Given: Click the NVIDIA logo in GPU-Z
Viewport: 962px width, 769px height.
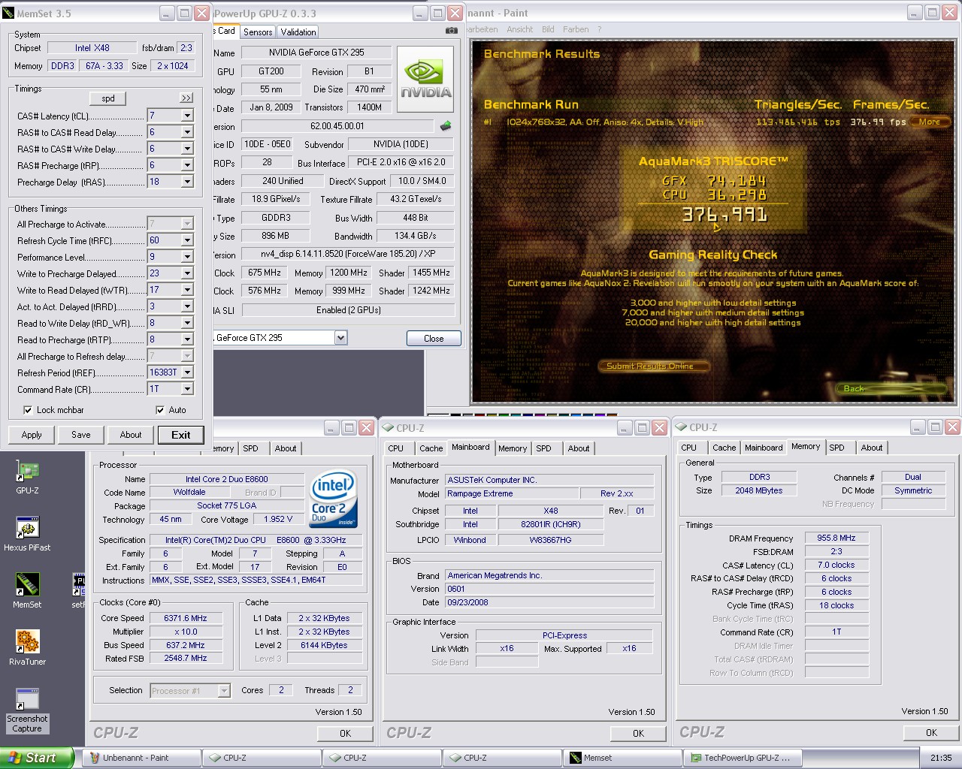Looking at the screenshot, I should 425,80.
